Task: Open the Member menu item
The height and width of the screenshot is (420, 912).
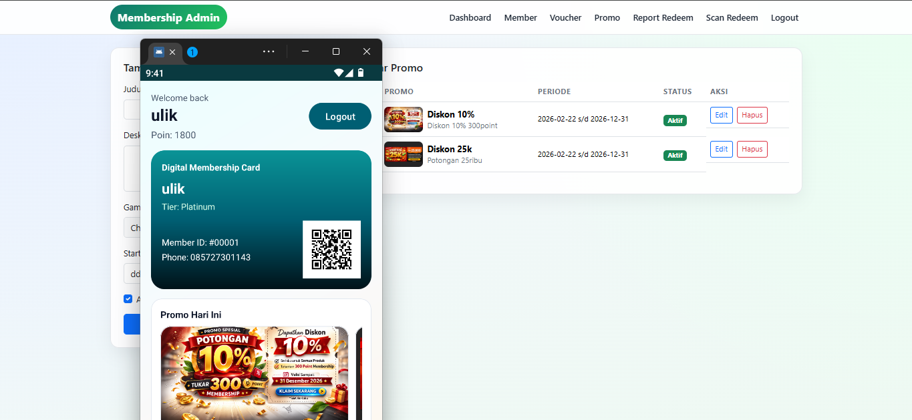Action: point(520,17)
